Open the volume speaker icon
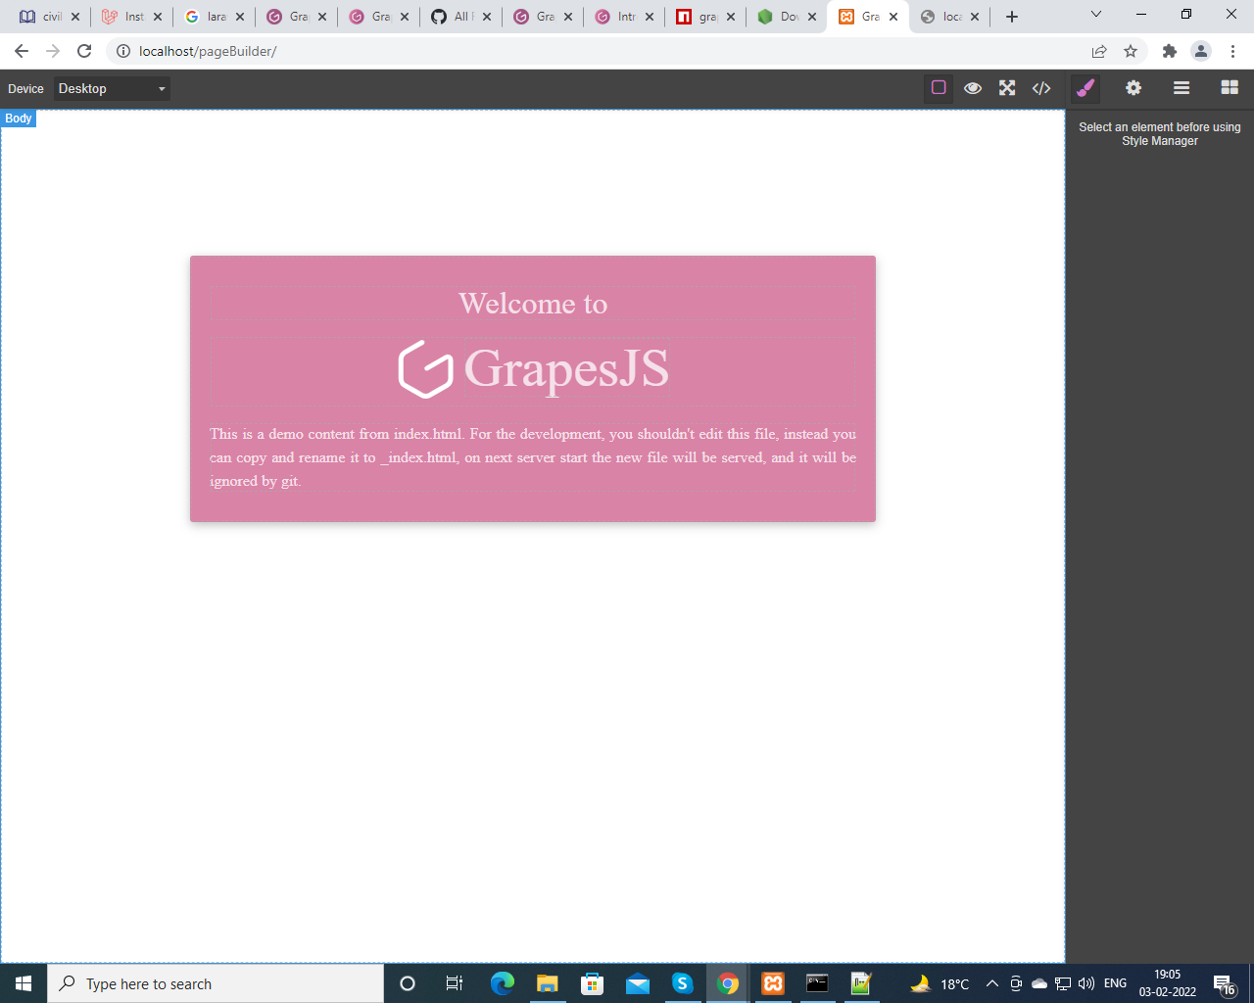Screen dimensions: 1254x1003 [x=1086, y=983]
